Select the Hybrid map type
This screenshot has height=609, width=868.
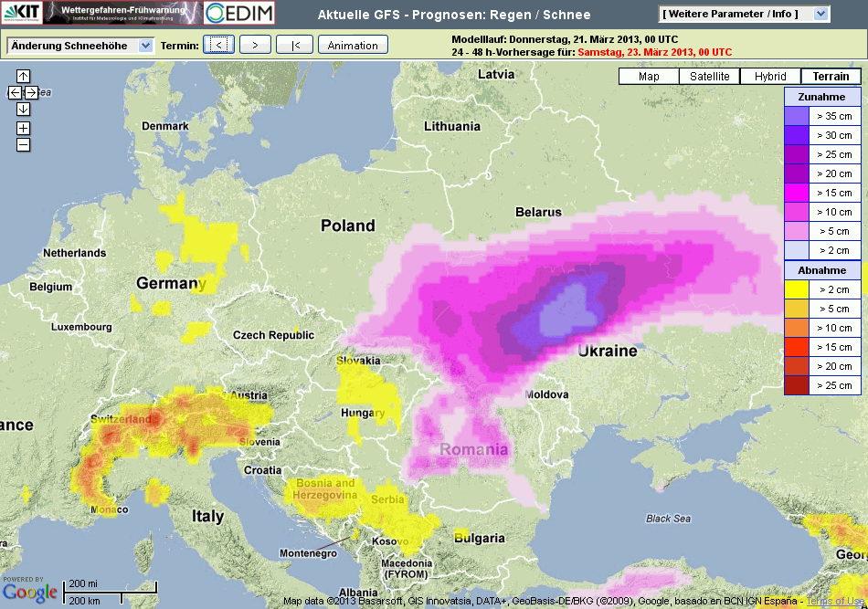click(x=770, y=77)
